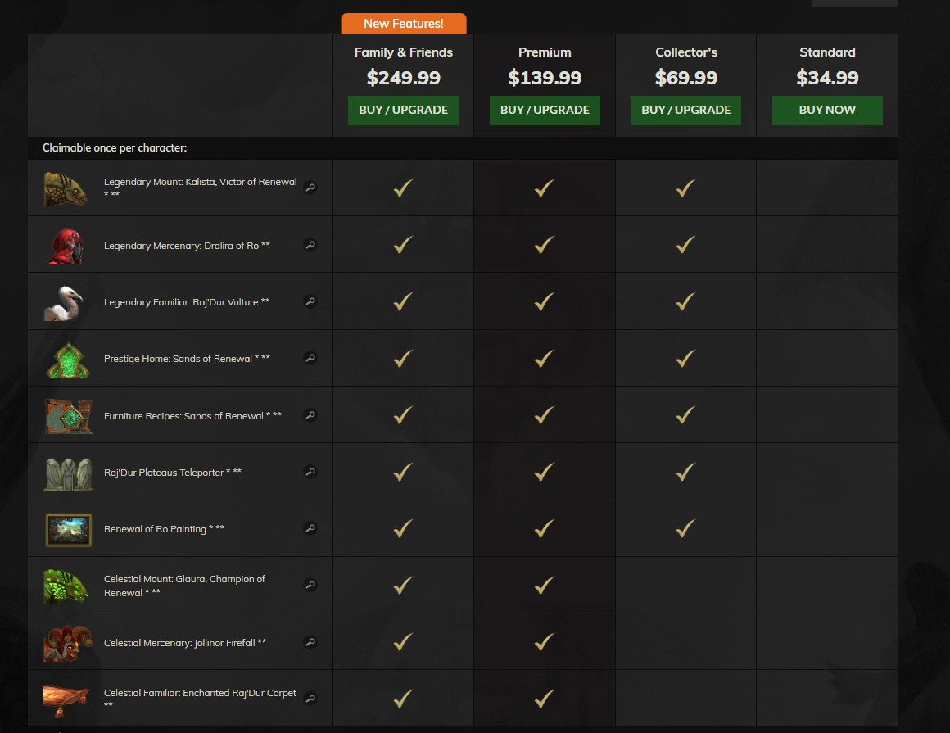Click Buy / Upgrade under Premium edition

(x=545, y=110)
